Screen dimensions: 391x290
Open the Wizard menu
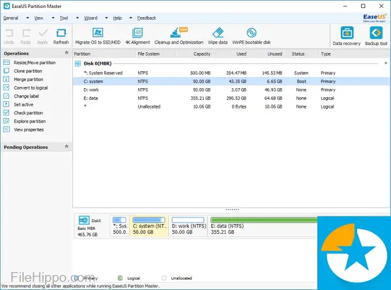(91, 18)
